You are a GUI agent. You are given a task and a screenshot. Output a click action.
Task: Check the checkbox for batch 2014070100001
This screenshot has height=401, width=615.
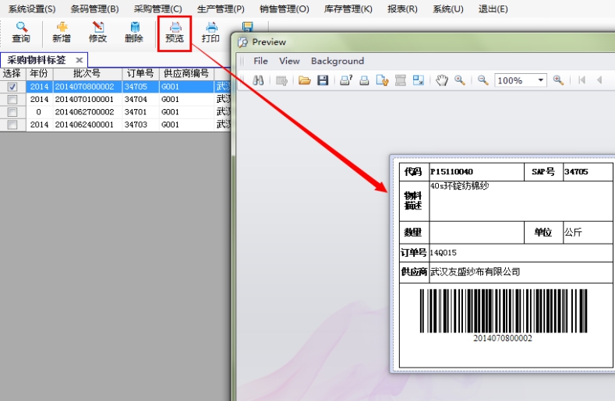tap(12, 100)
